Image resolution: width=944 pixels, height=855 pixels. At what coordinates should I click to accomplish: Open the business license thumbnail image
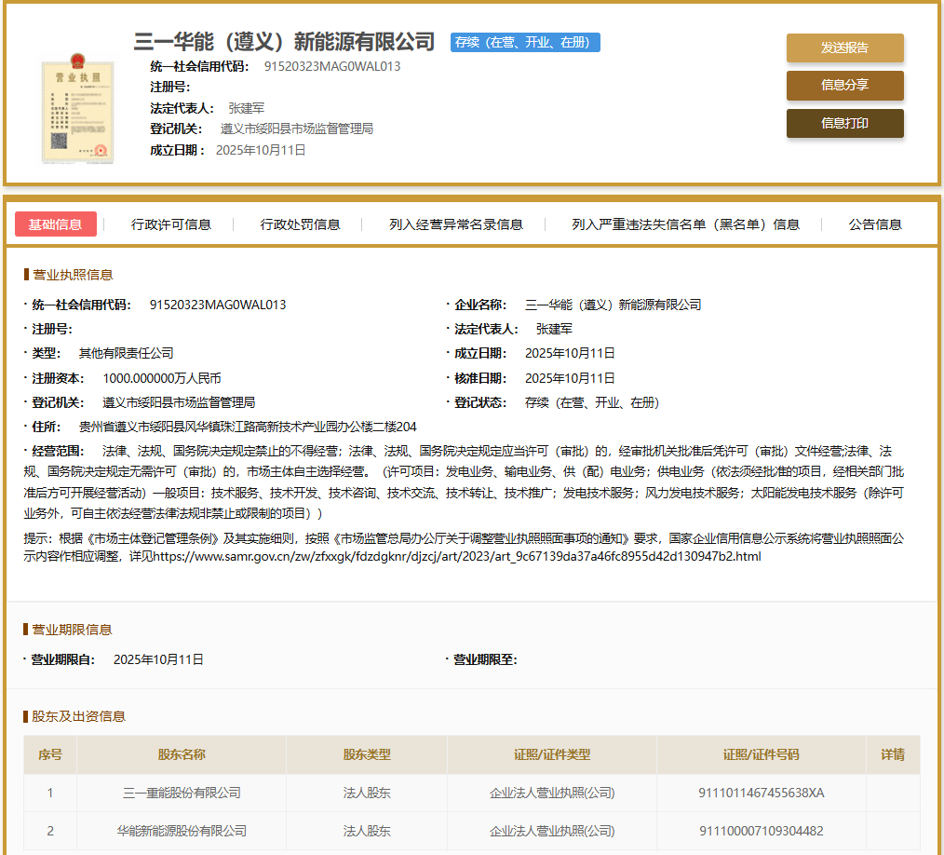(76, 111)
